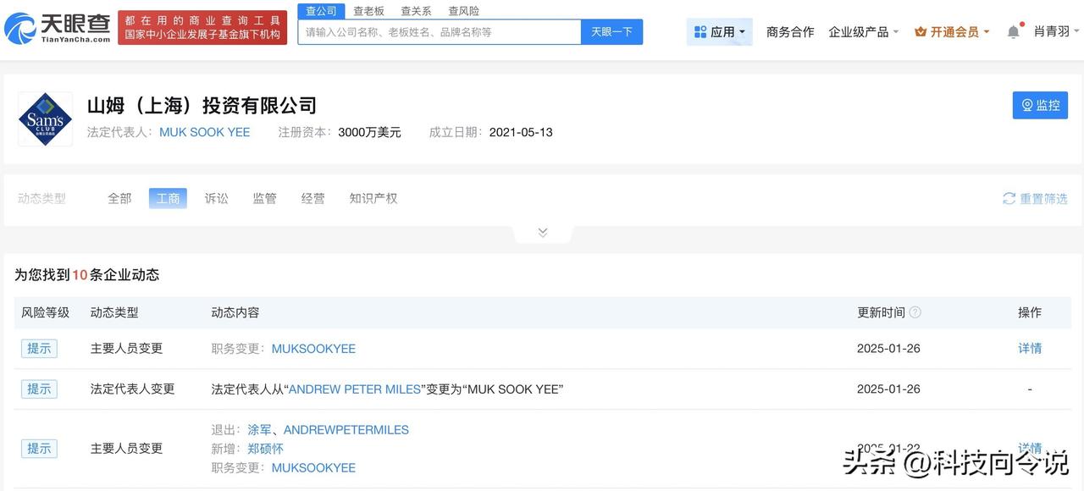The height and width of the screenshot is (491, 1084).
Task: Open 详情 for first 主要人员变更 row
Action: point(1030,348)
